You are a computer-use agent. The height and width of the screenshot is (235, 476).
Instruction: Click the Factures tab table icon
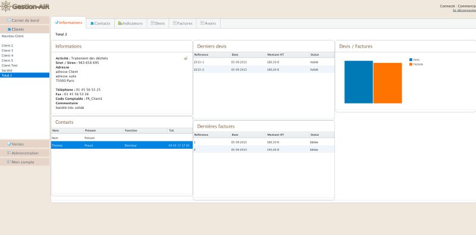(x=174, y=23)
